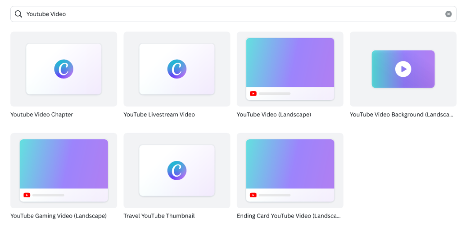Click YouTube Gaming Video (Landscape) label
This screenshot has height=245, width=461.
pyautogui.click(x=59, y=216)
